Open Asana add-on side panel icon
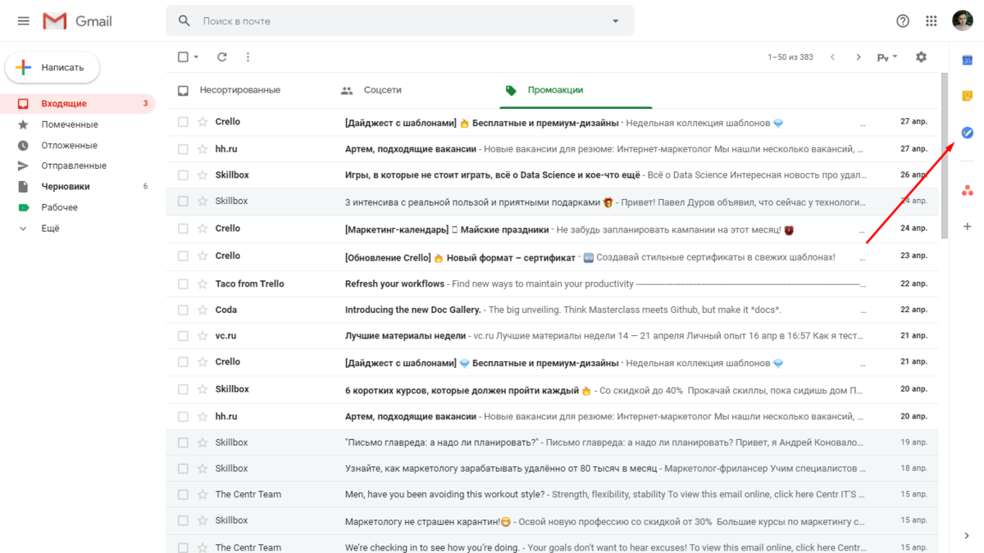 point(967,190)
